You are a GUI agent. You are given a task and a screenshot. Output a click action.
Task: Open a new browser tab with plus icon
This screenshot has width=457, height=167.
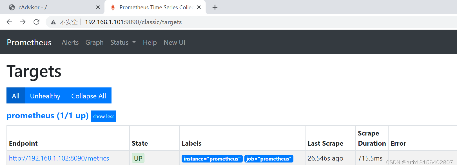(215, 7)
